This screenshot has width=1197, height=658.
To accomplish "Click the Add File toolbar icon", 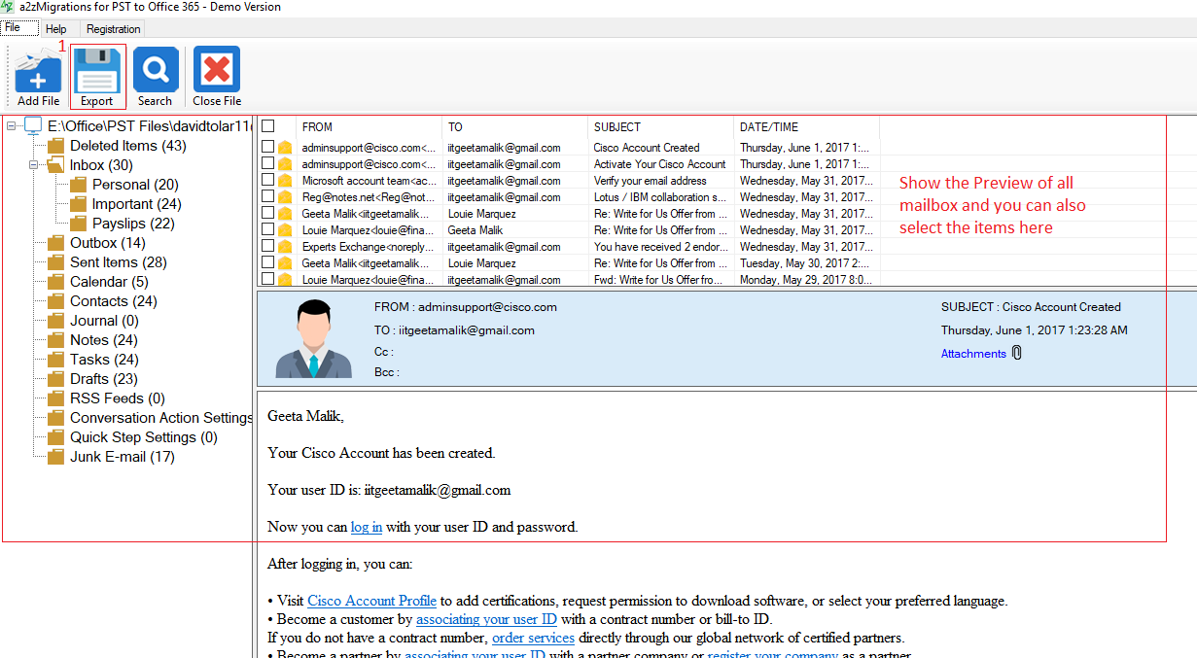I will (38, 70).
